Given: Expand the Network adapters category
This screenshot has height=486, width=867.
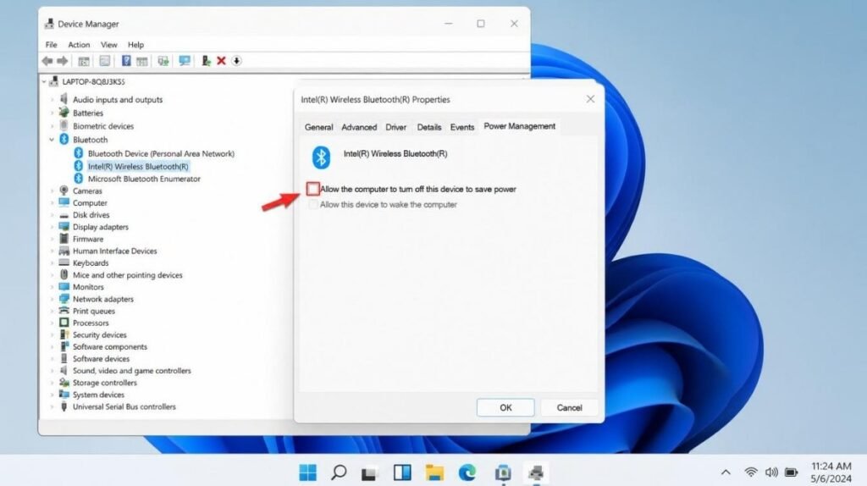Looking at the screenshot, I should click(52, 299).
